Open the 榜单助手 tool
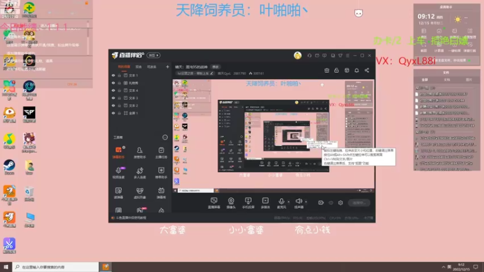The width and height of the screenshot is (484, 272). [161, 173]
